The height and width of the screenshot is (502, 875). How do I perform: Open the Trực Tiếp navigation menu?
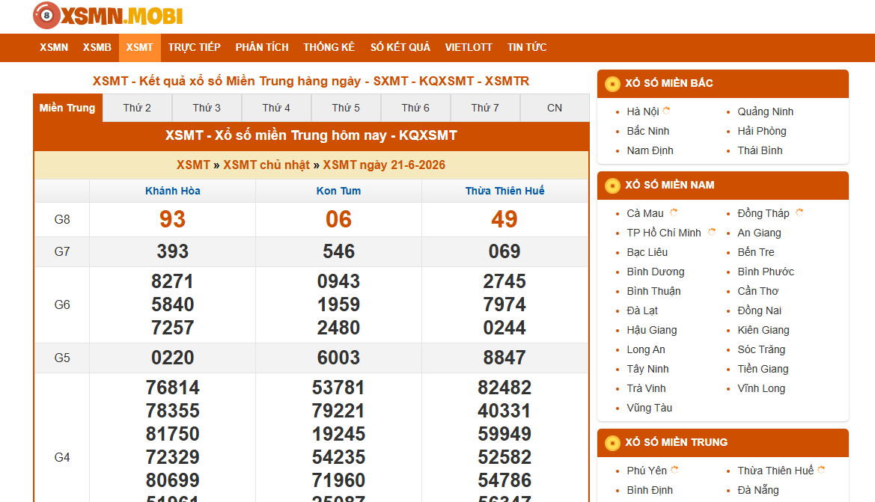[194, 47]
